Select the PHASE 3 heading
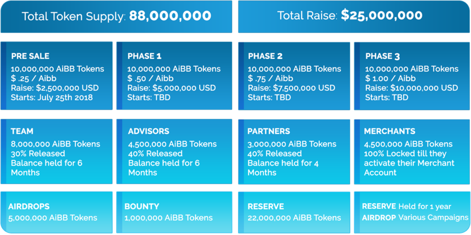The height and width of the screenshot is (235, 471). (382, 56)
